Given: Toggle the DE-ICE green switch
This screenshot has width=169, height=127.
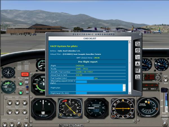Looking at the screenshot, I should 21,83.
